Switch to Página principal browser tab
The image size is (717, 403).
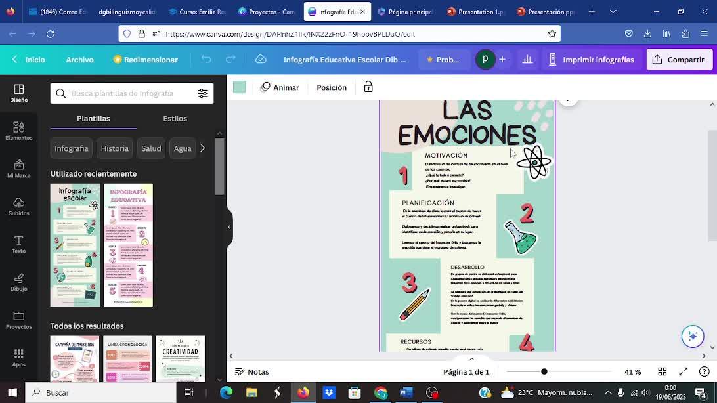point(406,12)
